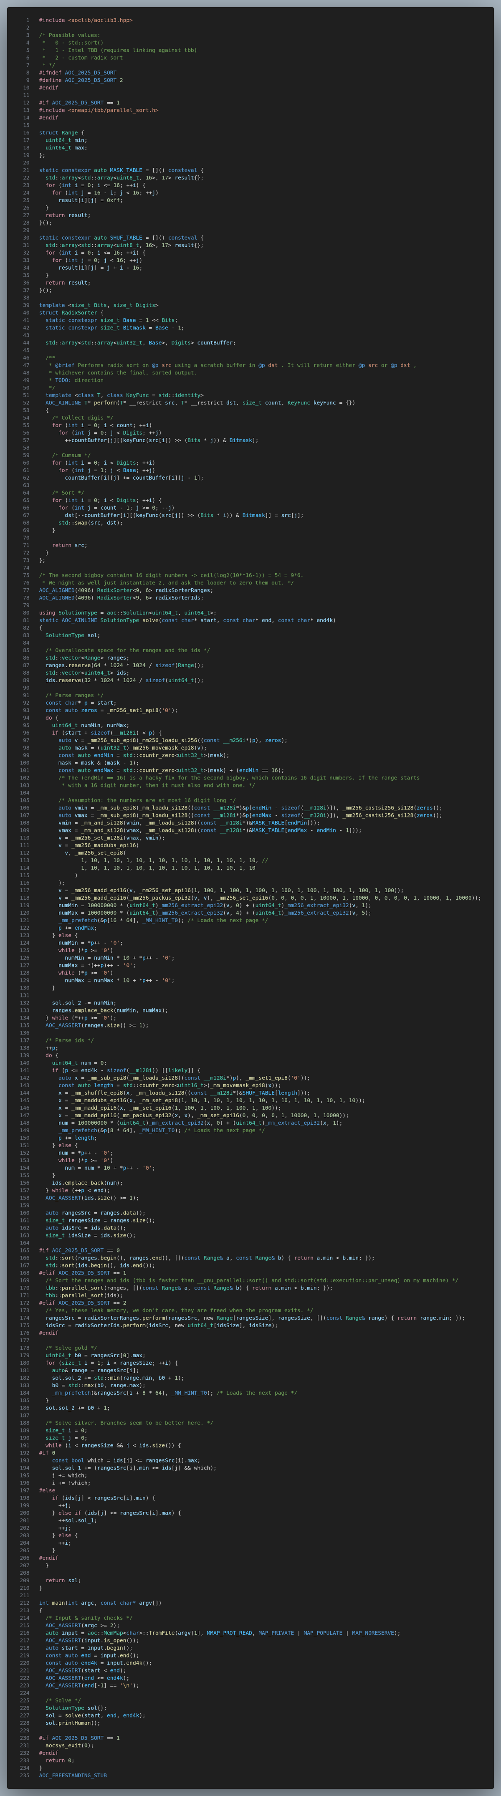Click the '/* Parse ids */' comment
Viewport: 501px width, 1796px height.
click(x=69, y=1040)
